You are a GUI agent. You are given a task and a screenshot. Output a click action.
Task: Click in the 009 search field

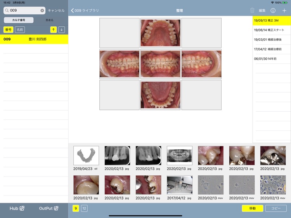tap(24, 10)
